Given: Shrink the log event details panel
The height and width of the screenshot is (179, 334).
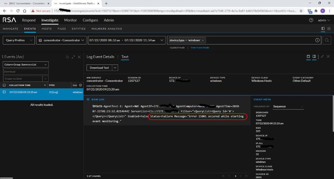Looking at the screenshot, I should 322,56.
